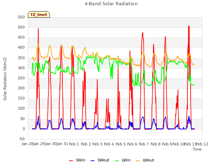Click the 100 y-axis label
The image size is (223, 167).
[21, 109]
